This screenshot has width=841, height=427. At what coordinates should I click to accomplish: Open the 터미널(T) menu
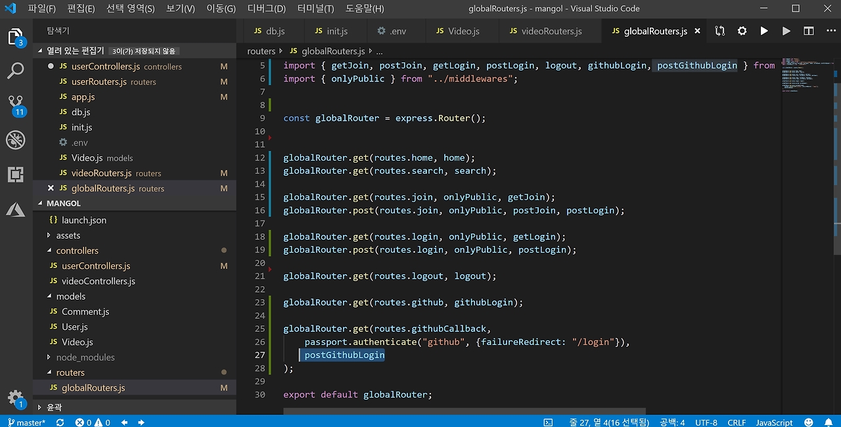[315, 9]
